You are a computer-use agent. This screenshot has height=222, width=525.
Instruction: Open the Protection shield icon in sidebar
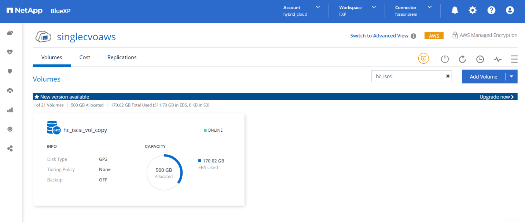[x=10, y=71]
